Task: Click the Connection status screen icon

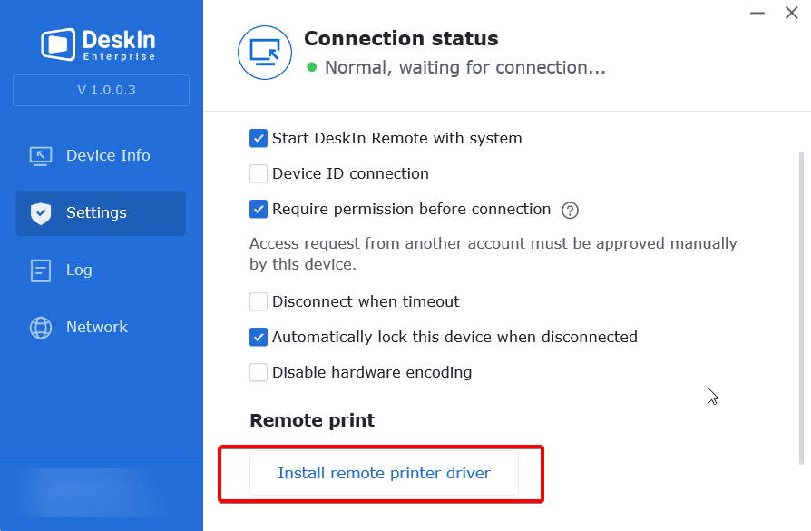Action: point(265,53)
